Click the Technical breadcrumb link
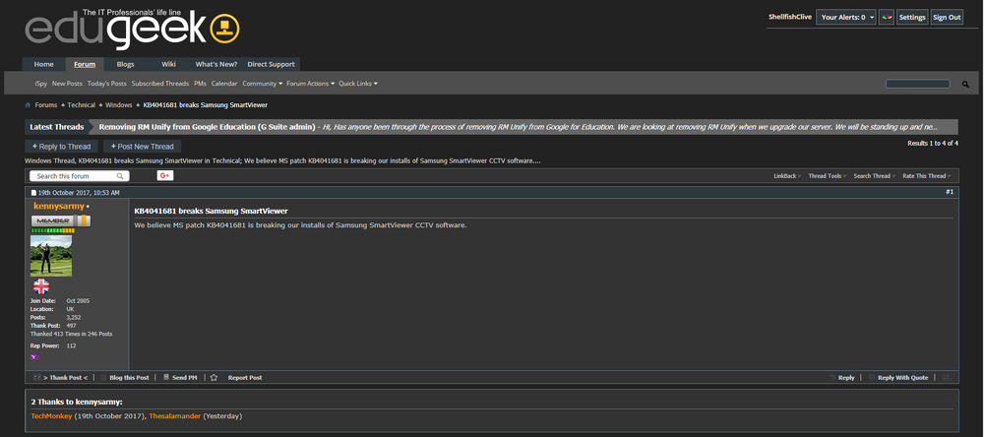 click(x=82, y=105)
